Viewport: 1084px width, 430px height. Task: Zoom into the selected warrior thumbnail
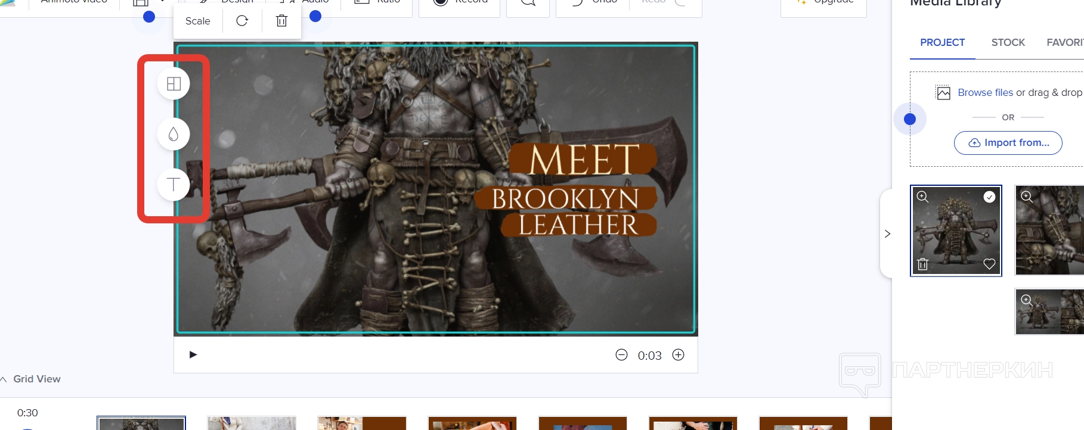(x=922, y=197)
